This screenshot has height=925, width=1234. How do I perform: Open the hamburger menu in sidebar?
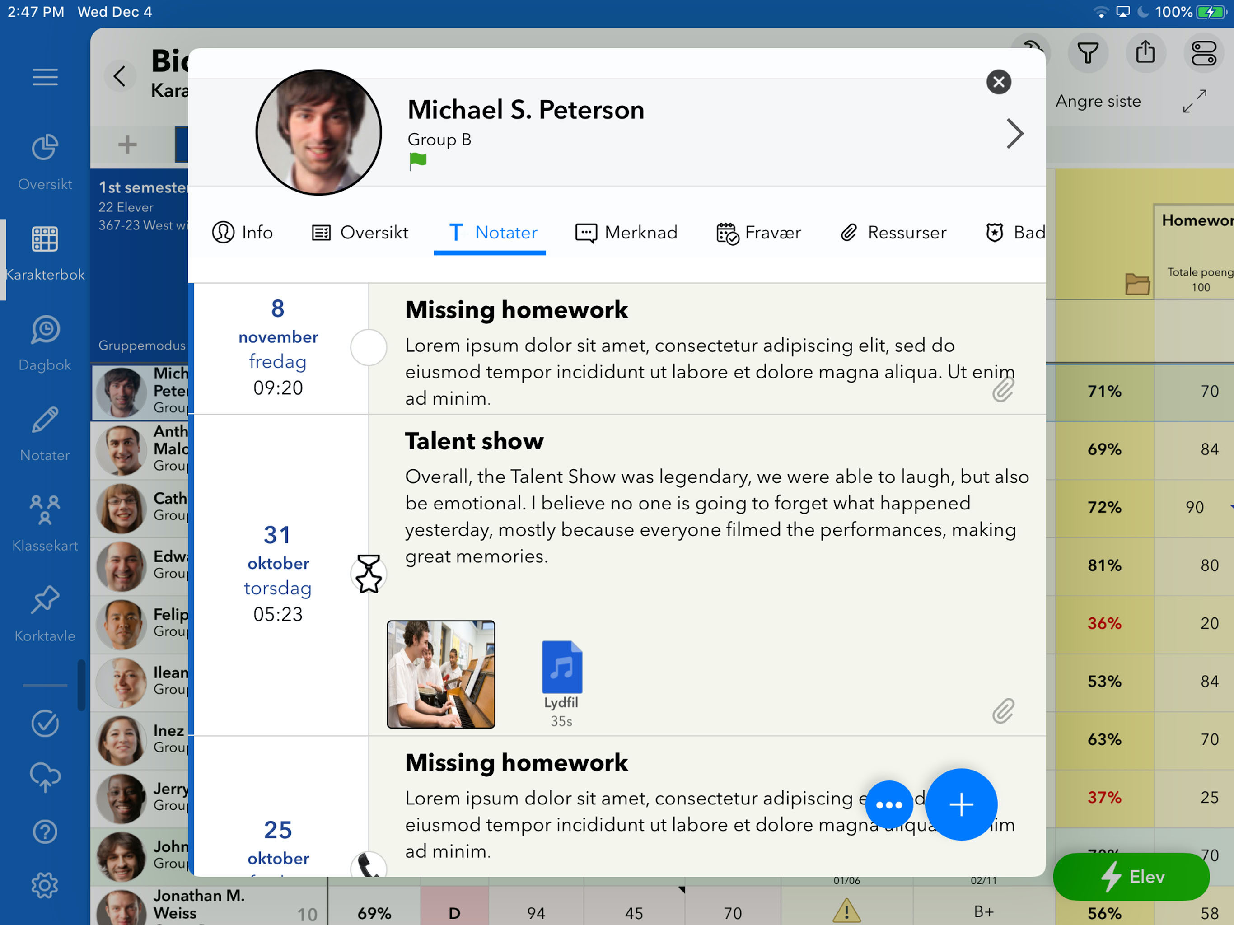45,77
